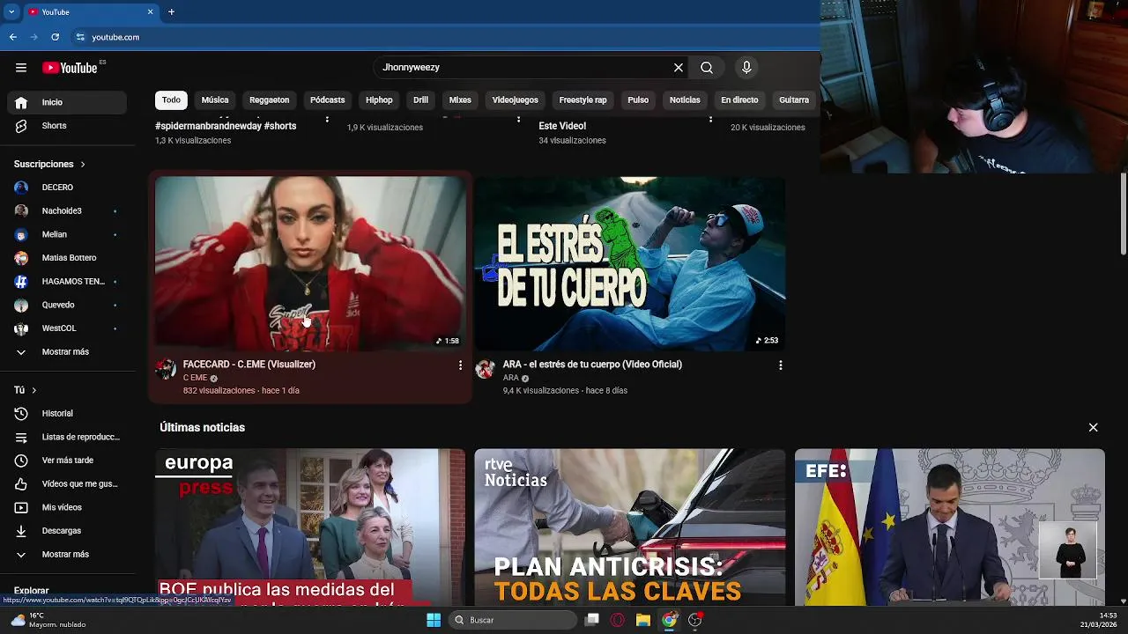Open HAGAMOS TEN... subscription channel
This screenshot has height=634, width=1128.
pos(67,282)
